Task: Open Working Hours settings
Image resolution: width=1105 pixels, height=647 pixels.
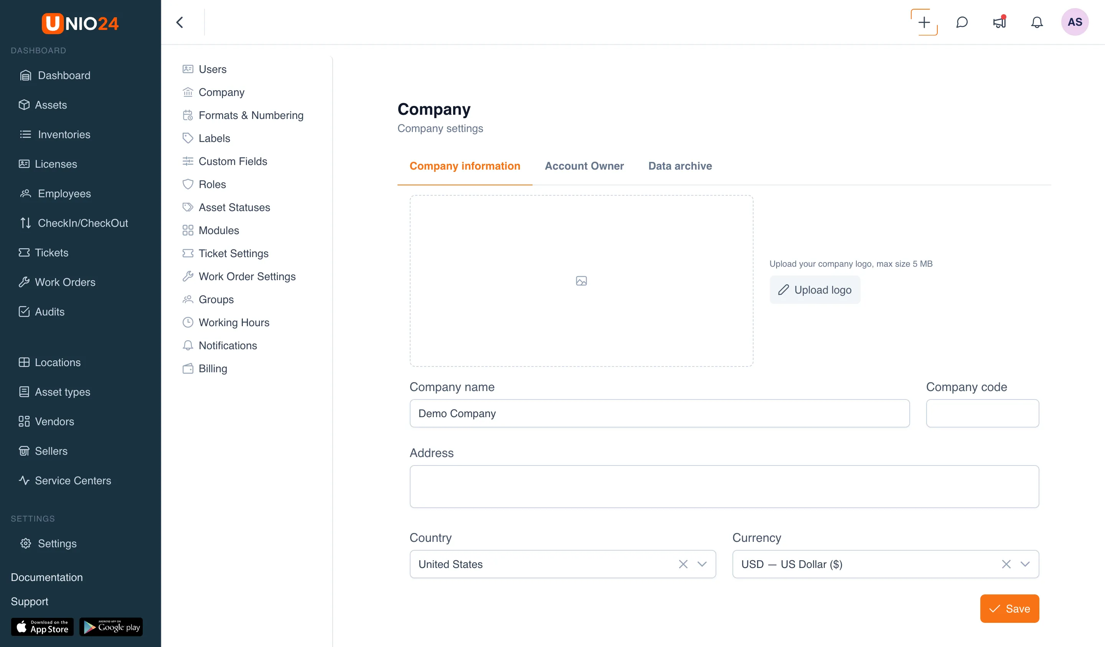Action: click(225, 322)
